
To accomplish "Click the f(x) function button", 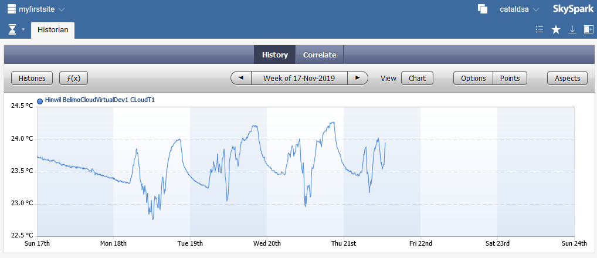I will [x=73, y=78].
